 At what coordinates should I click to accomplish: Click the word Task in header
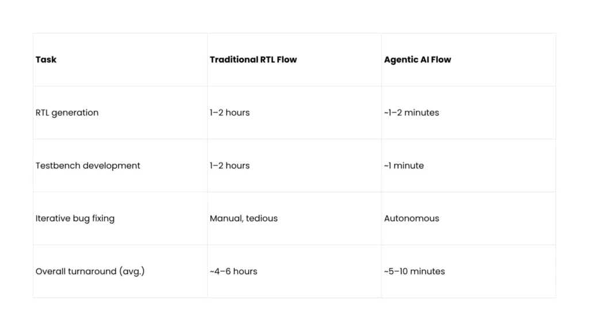coord(46,60)
